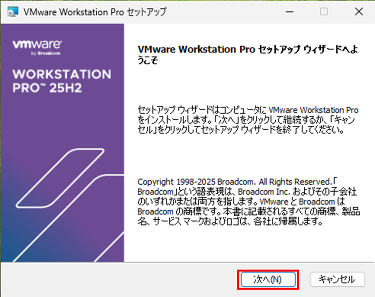Click the installer icon in the title bar
The image size is (375, 297).
point(13,11)
